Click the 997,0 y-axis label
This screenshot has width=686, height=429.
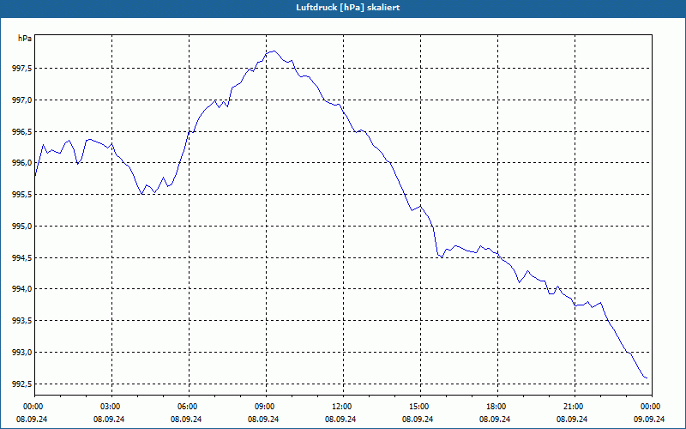pyautogui.click(x=21, y=100)
